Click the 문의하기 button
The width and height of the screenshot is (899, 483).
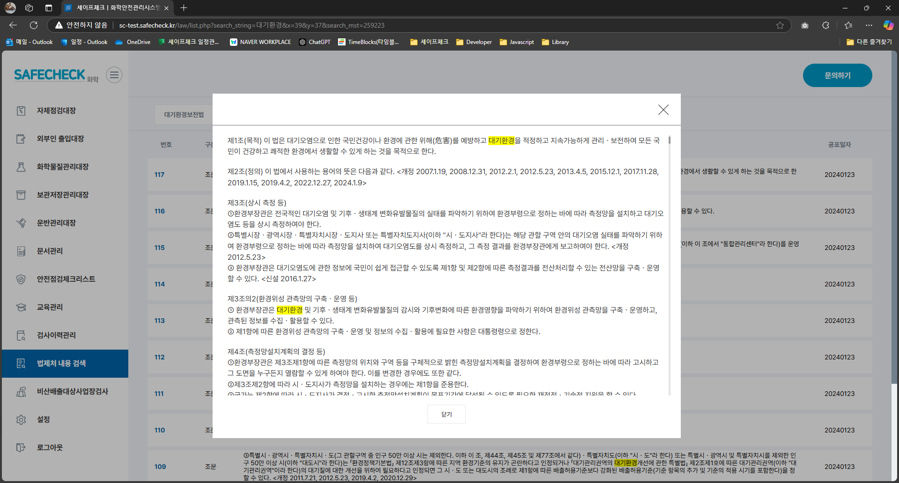coord(837,75)
